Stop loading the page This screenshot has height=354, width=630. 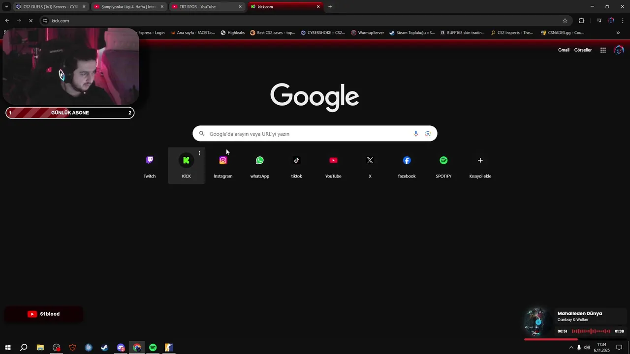(31, 21)
